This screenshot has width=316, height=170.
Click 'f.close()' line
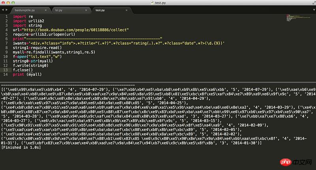(23, 70)
